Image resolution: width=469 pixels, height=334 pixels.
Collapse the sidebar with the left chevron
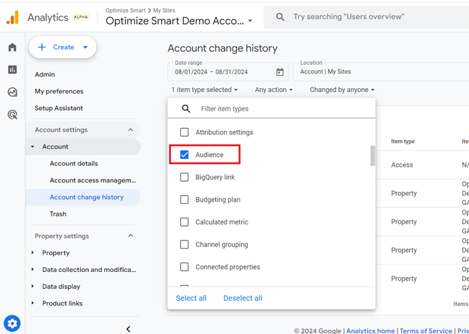(x=128, y=329)
